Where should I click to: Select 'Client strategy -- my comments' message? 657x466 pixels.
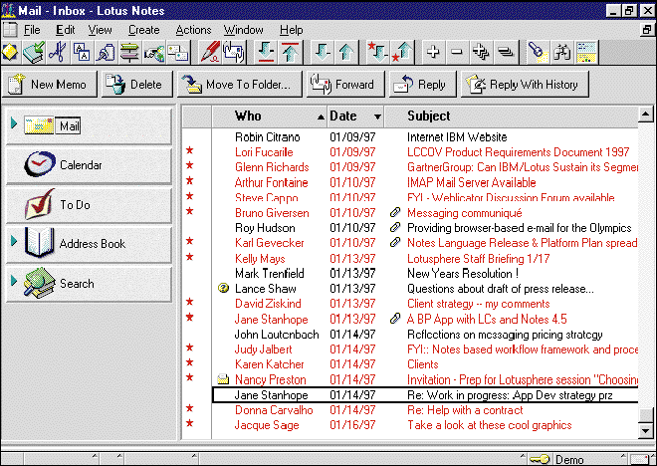pos(425,304)
